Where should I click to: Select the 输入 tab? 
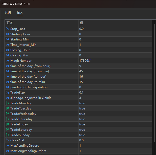point(20,13)
